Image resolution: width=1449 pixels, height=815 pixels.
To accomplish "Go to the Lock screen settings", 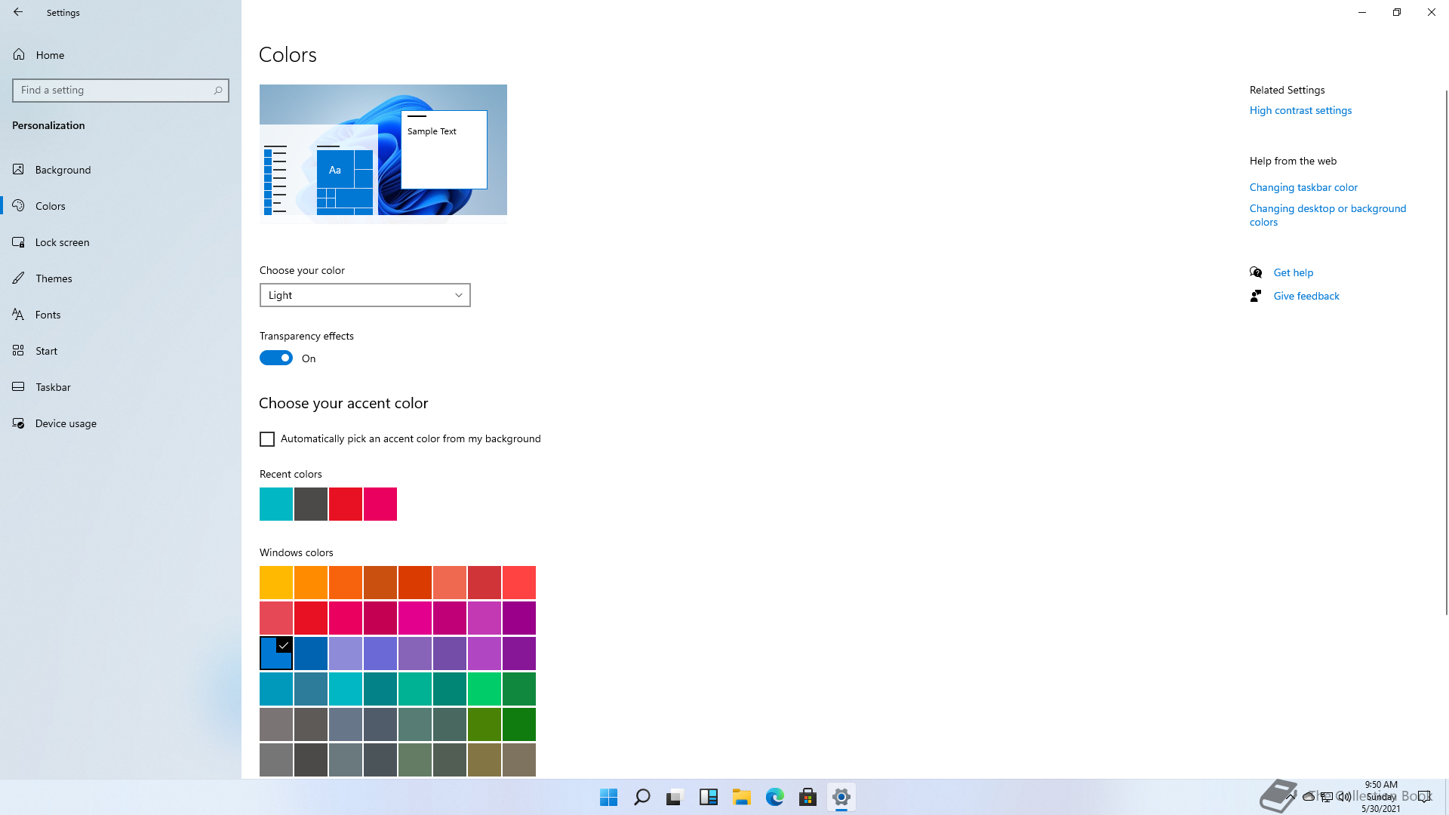I will (x=121, y=242).
